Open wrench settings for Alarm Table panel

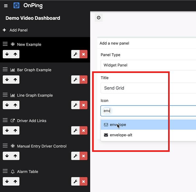(x=75, y=181)
